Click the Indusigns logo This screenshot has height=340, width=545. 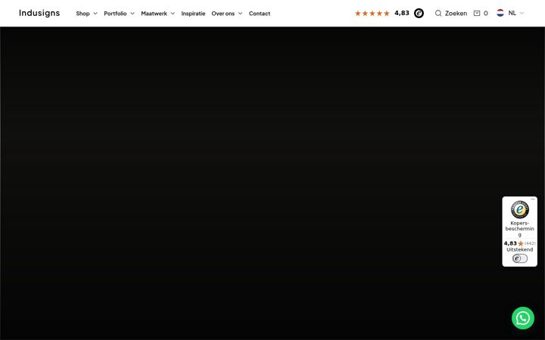[x=39, y=13]
